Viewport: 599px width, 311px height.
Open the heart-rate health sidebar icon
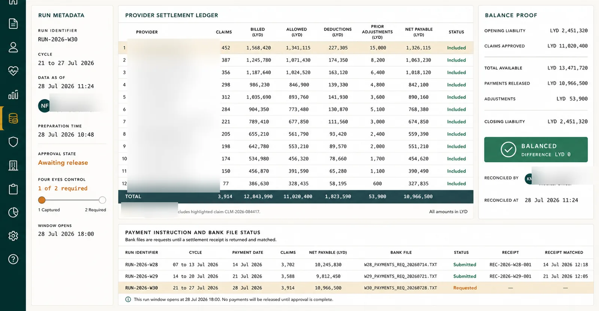point(13,71)
